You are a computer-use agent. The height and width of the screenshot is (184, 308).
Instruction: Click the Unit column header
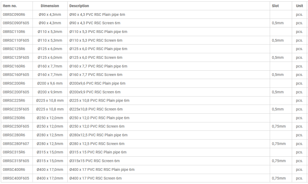300,6
